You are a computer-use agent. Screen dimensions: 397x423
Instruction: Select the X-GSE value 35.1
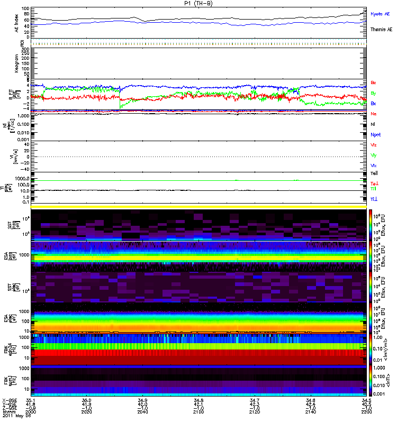tap(31, 400)
